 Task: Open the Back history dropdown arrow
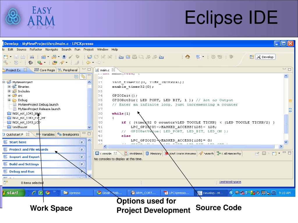pyautogui.click(x=93, y=62)
